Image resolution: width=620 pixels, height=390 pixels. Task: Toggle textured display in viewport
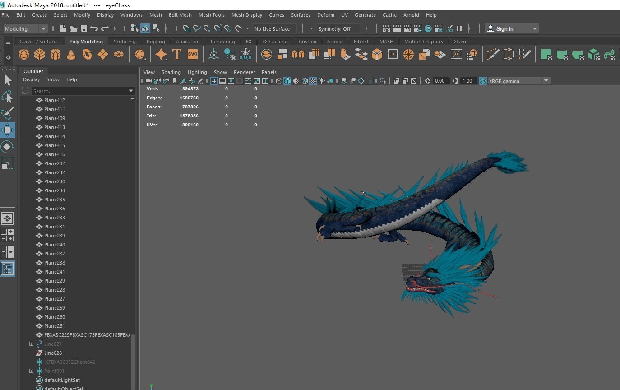[313, 81]
